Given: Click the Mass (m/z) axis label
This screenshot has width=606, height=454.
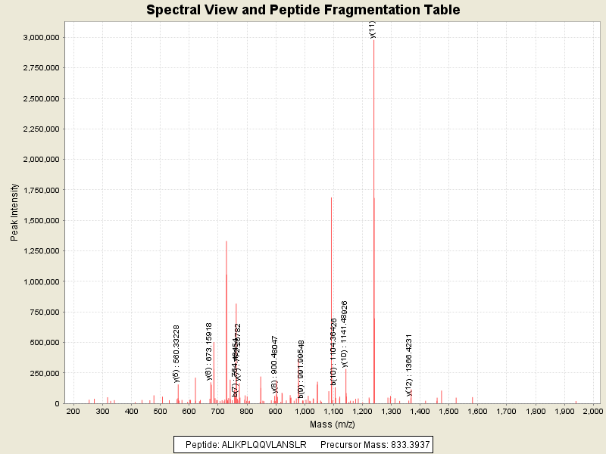Looking at the screenshot, I should click(332, 424).
